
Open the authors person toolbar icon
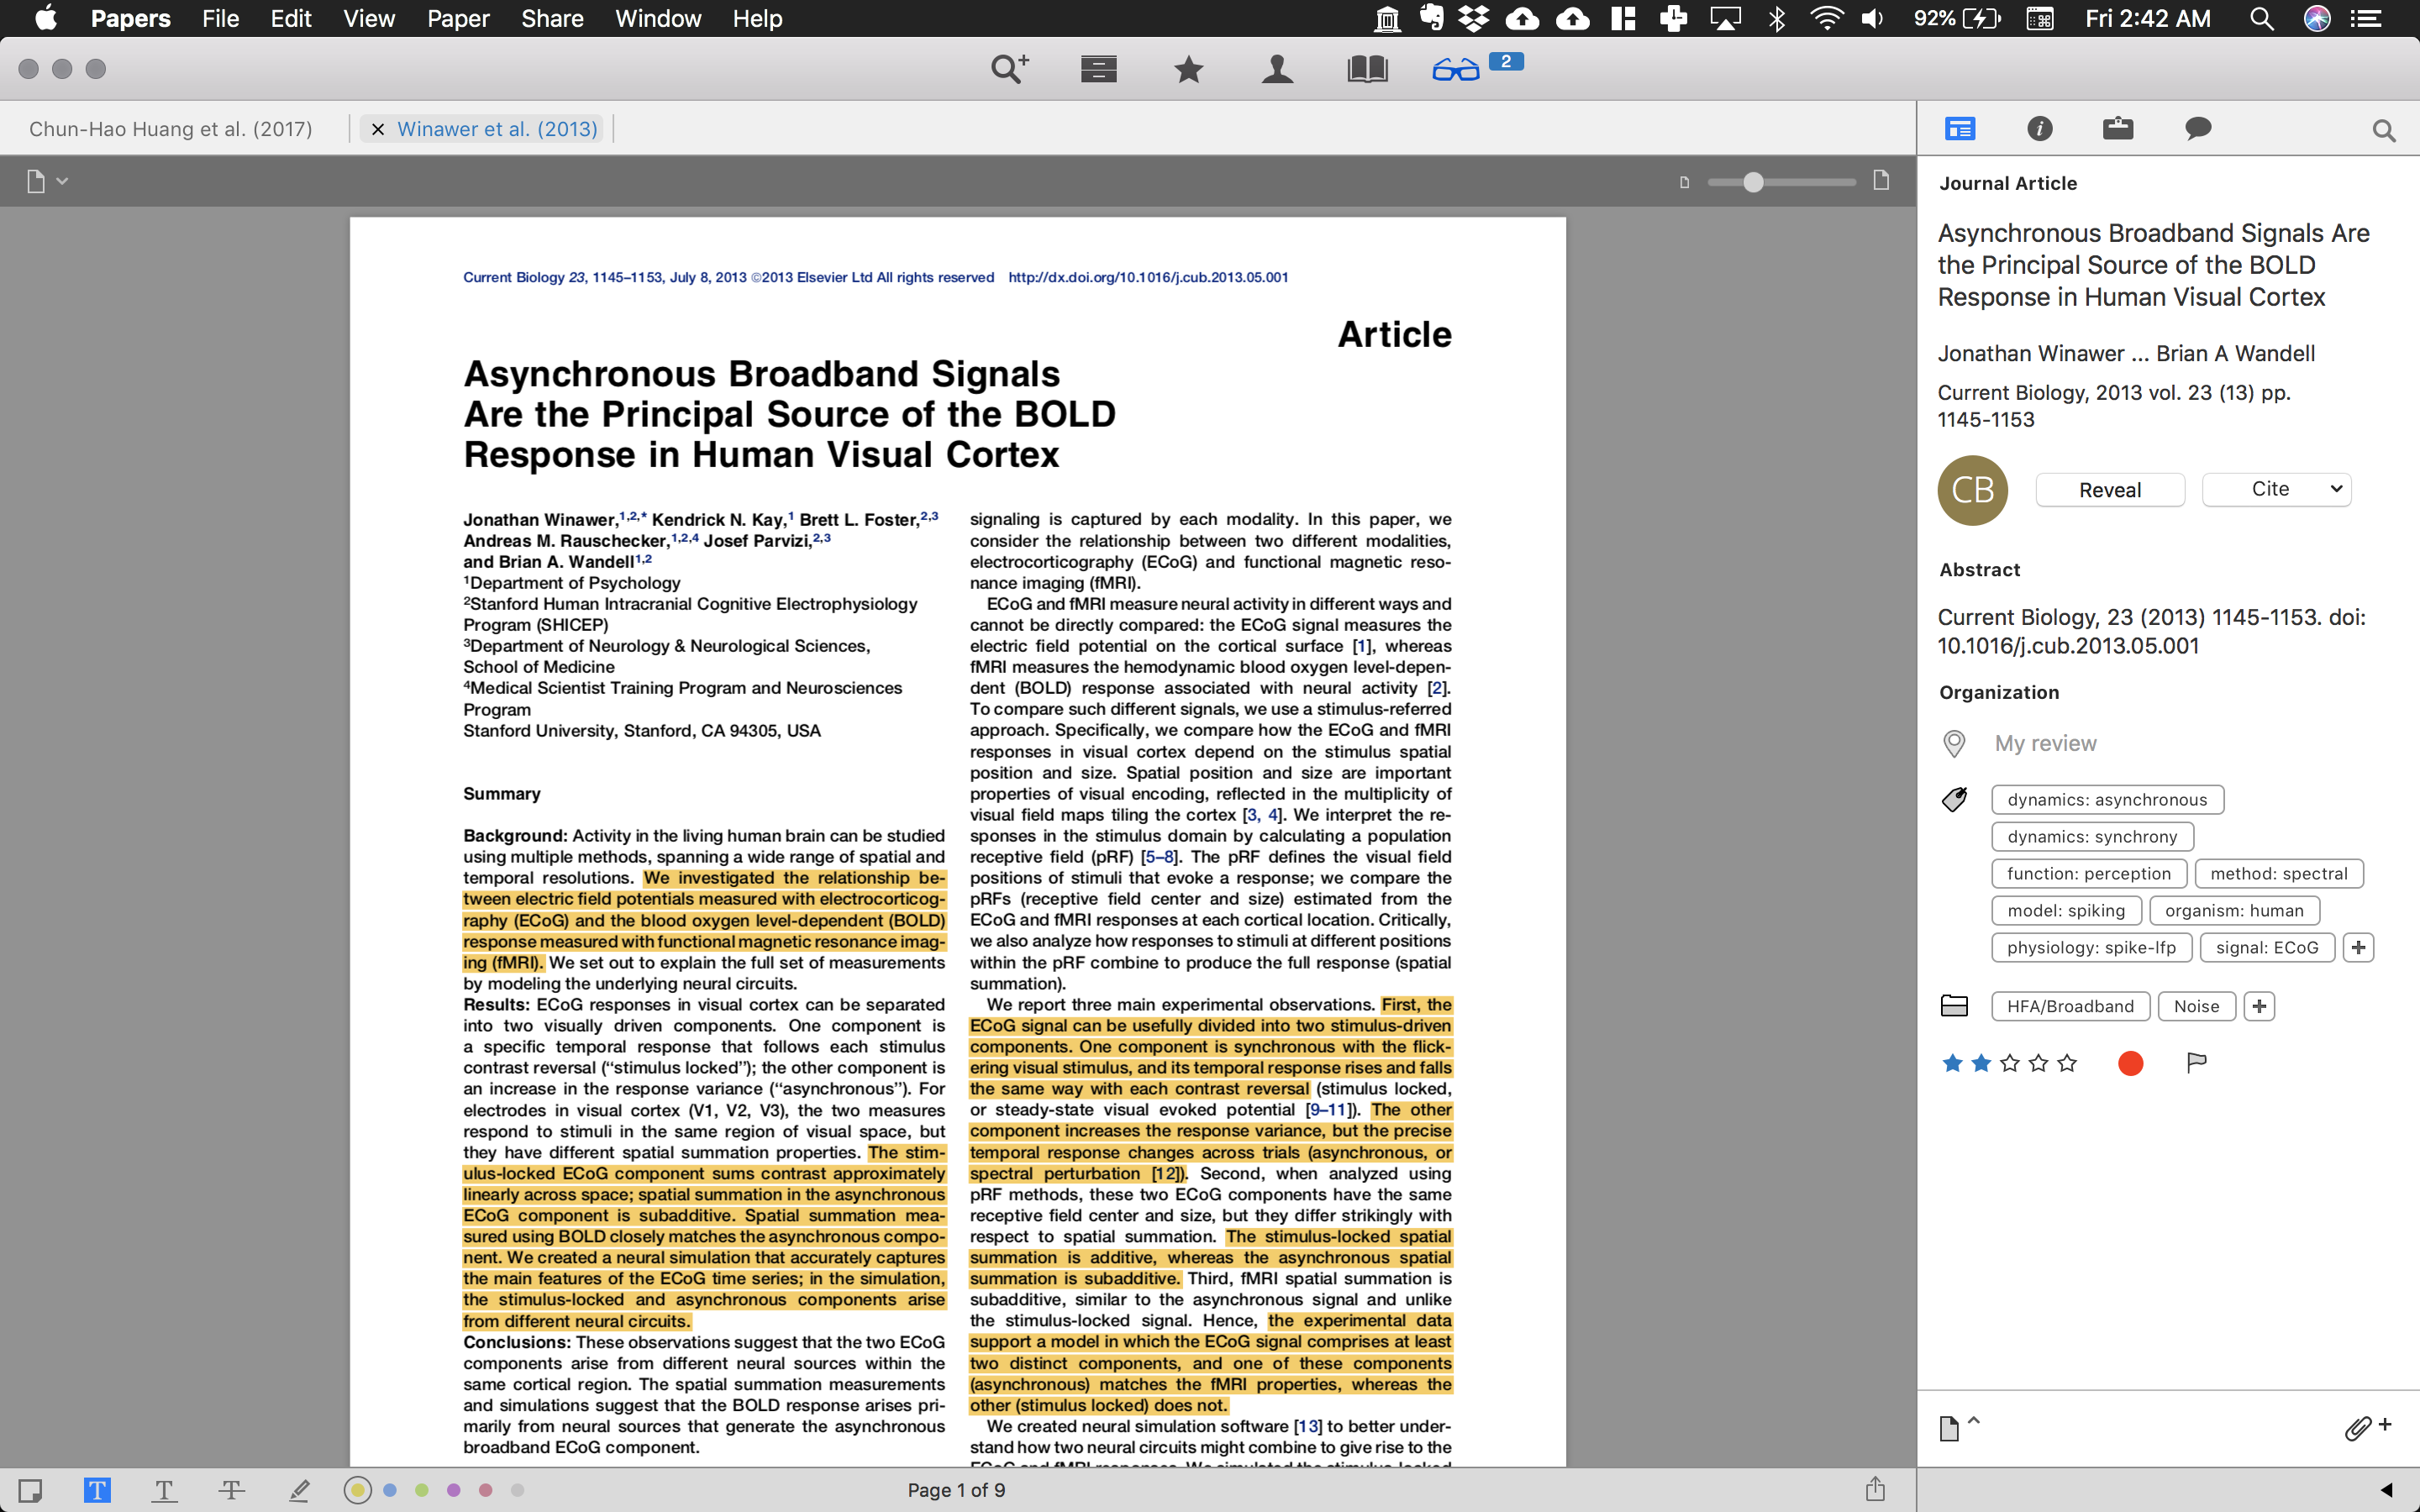pyautogui.click(x=1277, y=69)
